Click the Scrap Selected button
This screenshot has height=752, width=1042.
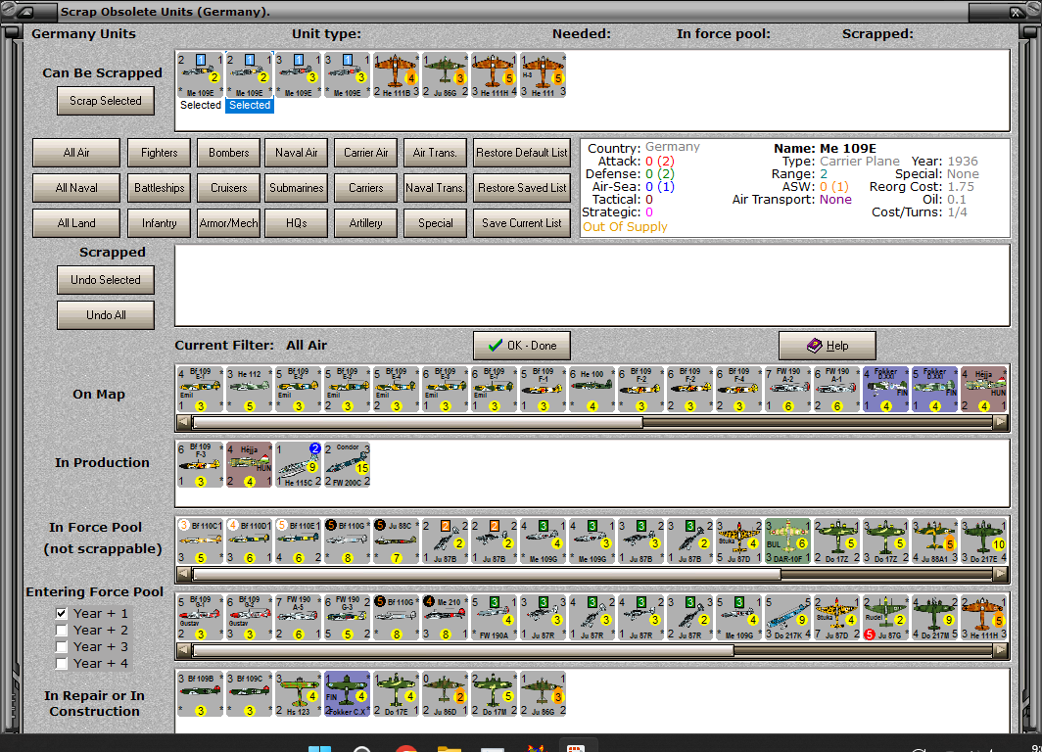(106, 101)
